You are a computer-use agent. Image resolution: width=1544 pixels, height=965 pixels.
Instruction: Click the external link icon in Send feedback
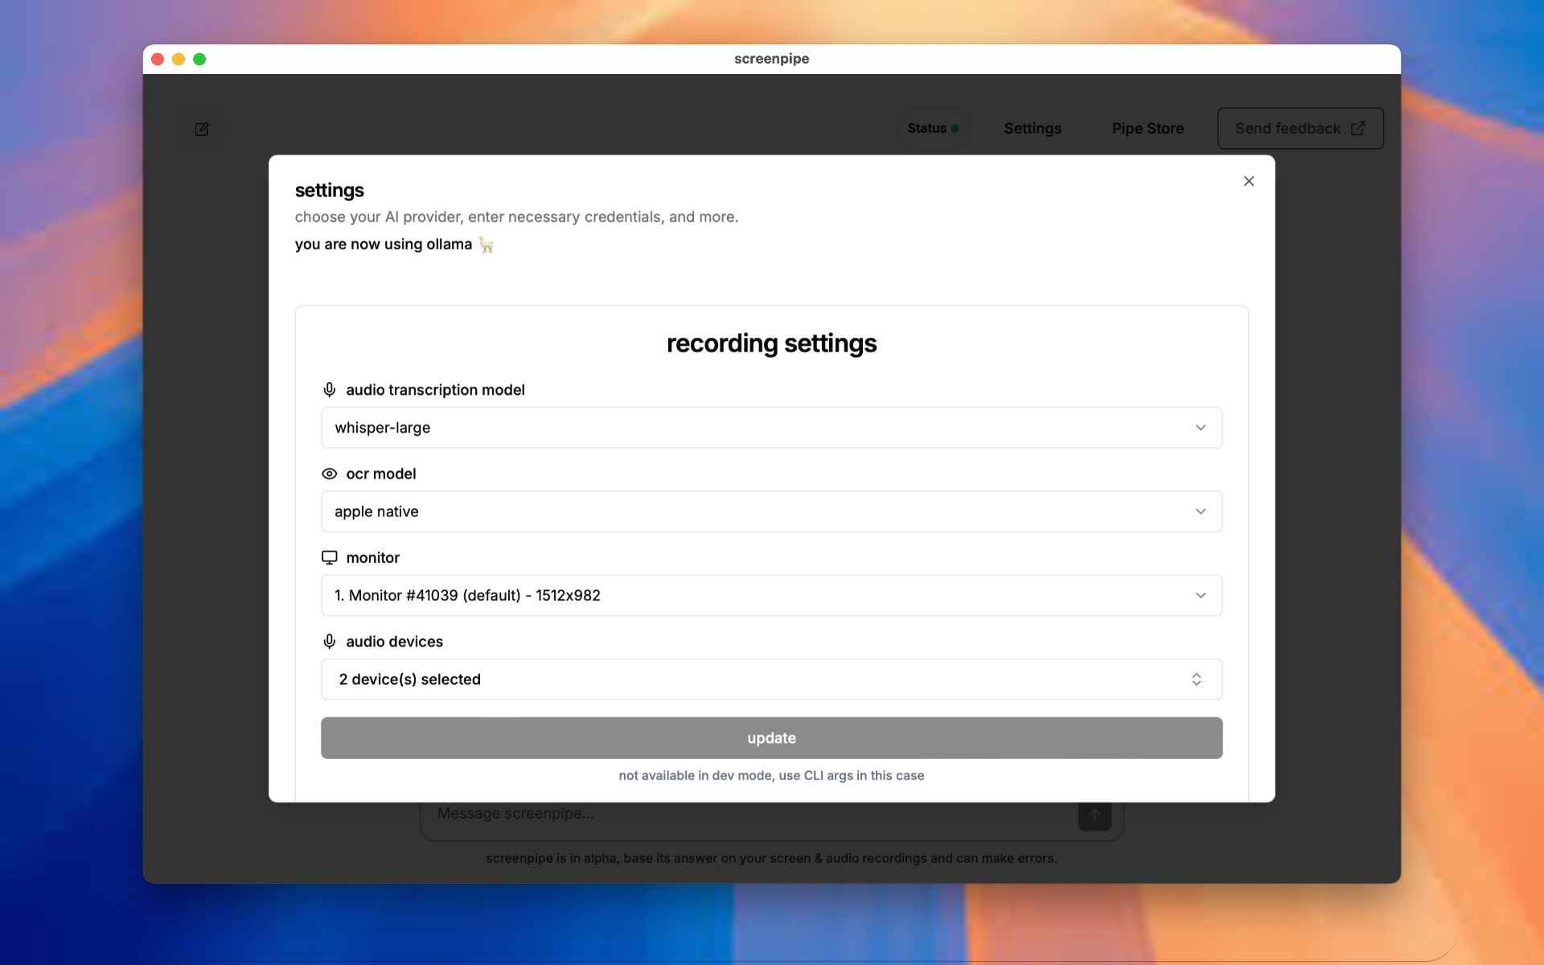click(x=1358, y=129)
